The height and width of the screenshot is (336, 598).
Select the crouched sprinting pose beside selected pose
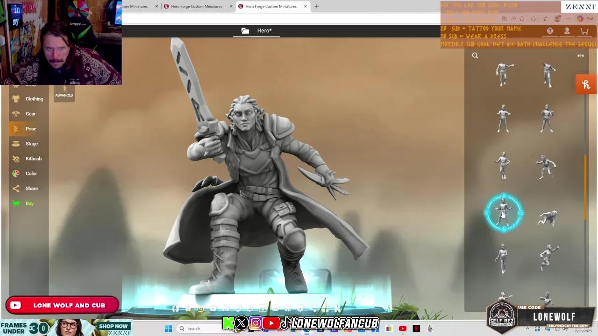click(x=547, y=218)
